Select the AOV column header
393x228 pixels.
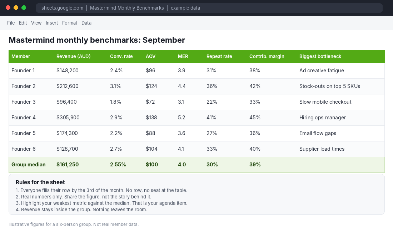coord(151,57)
